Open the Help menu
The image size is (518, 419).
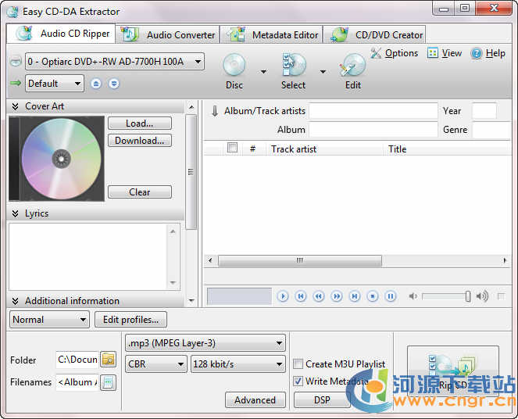pyautogui.click(x=488, y=53)
